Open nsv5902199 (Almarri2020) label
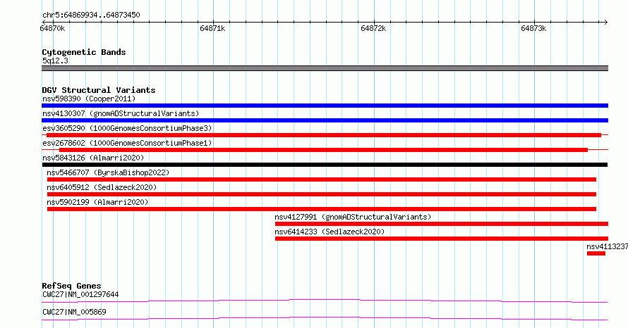The image size is (628, 328). point(97,202)
